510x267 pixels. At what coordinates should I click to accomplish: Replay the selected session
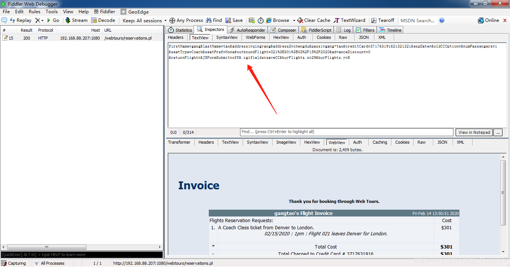(x=20, y=20)
